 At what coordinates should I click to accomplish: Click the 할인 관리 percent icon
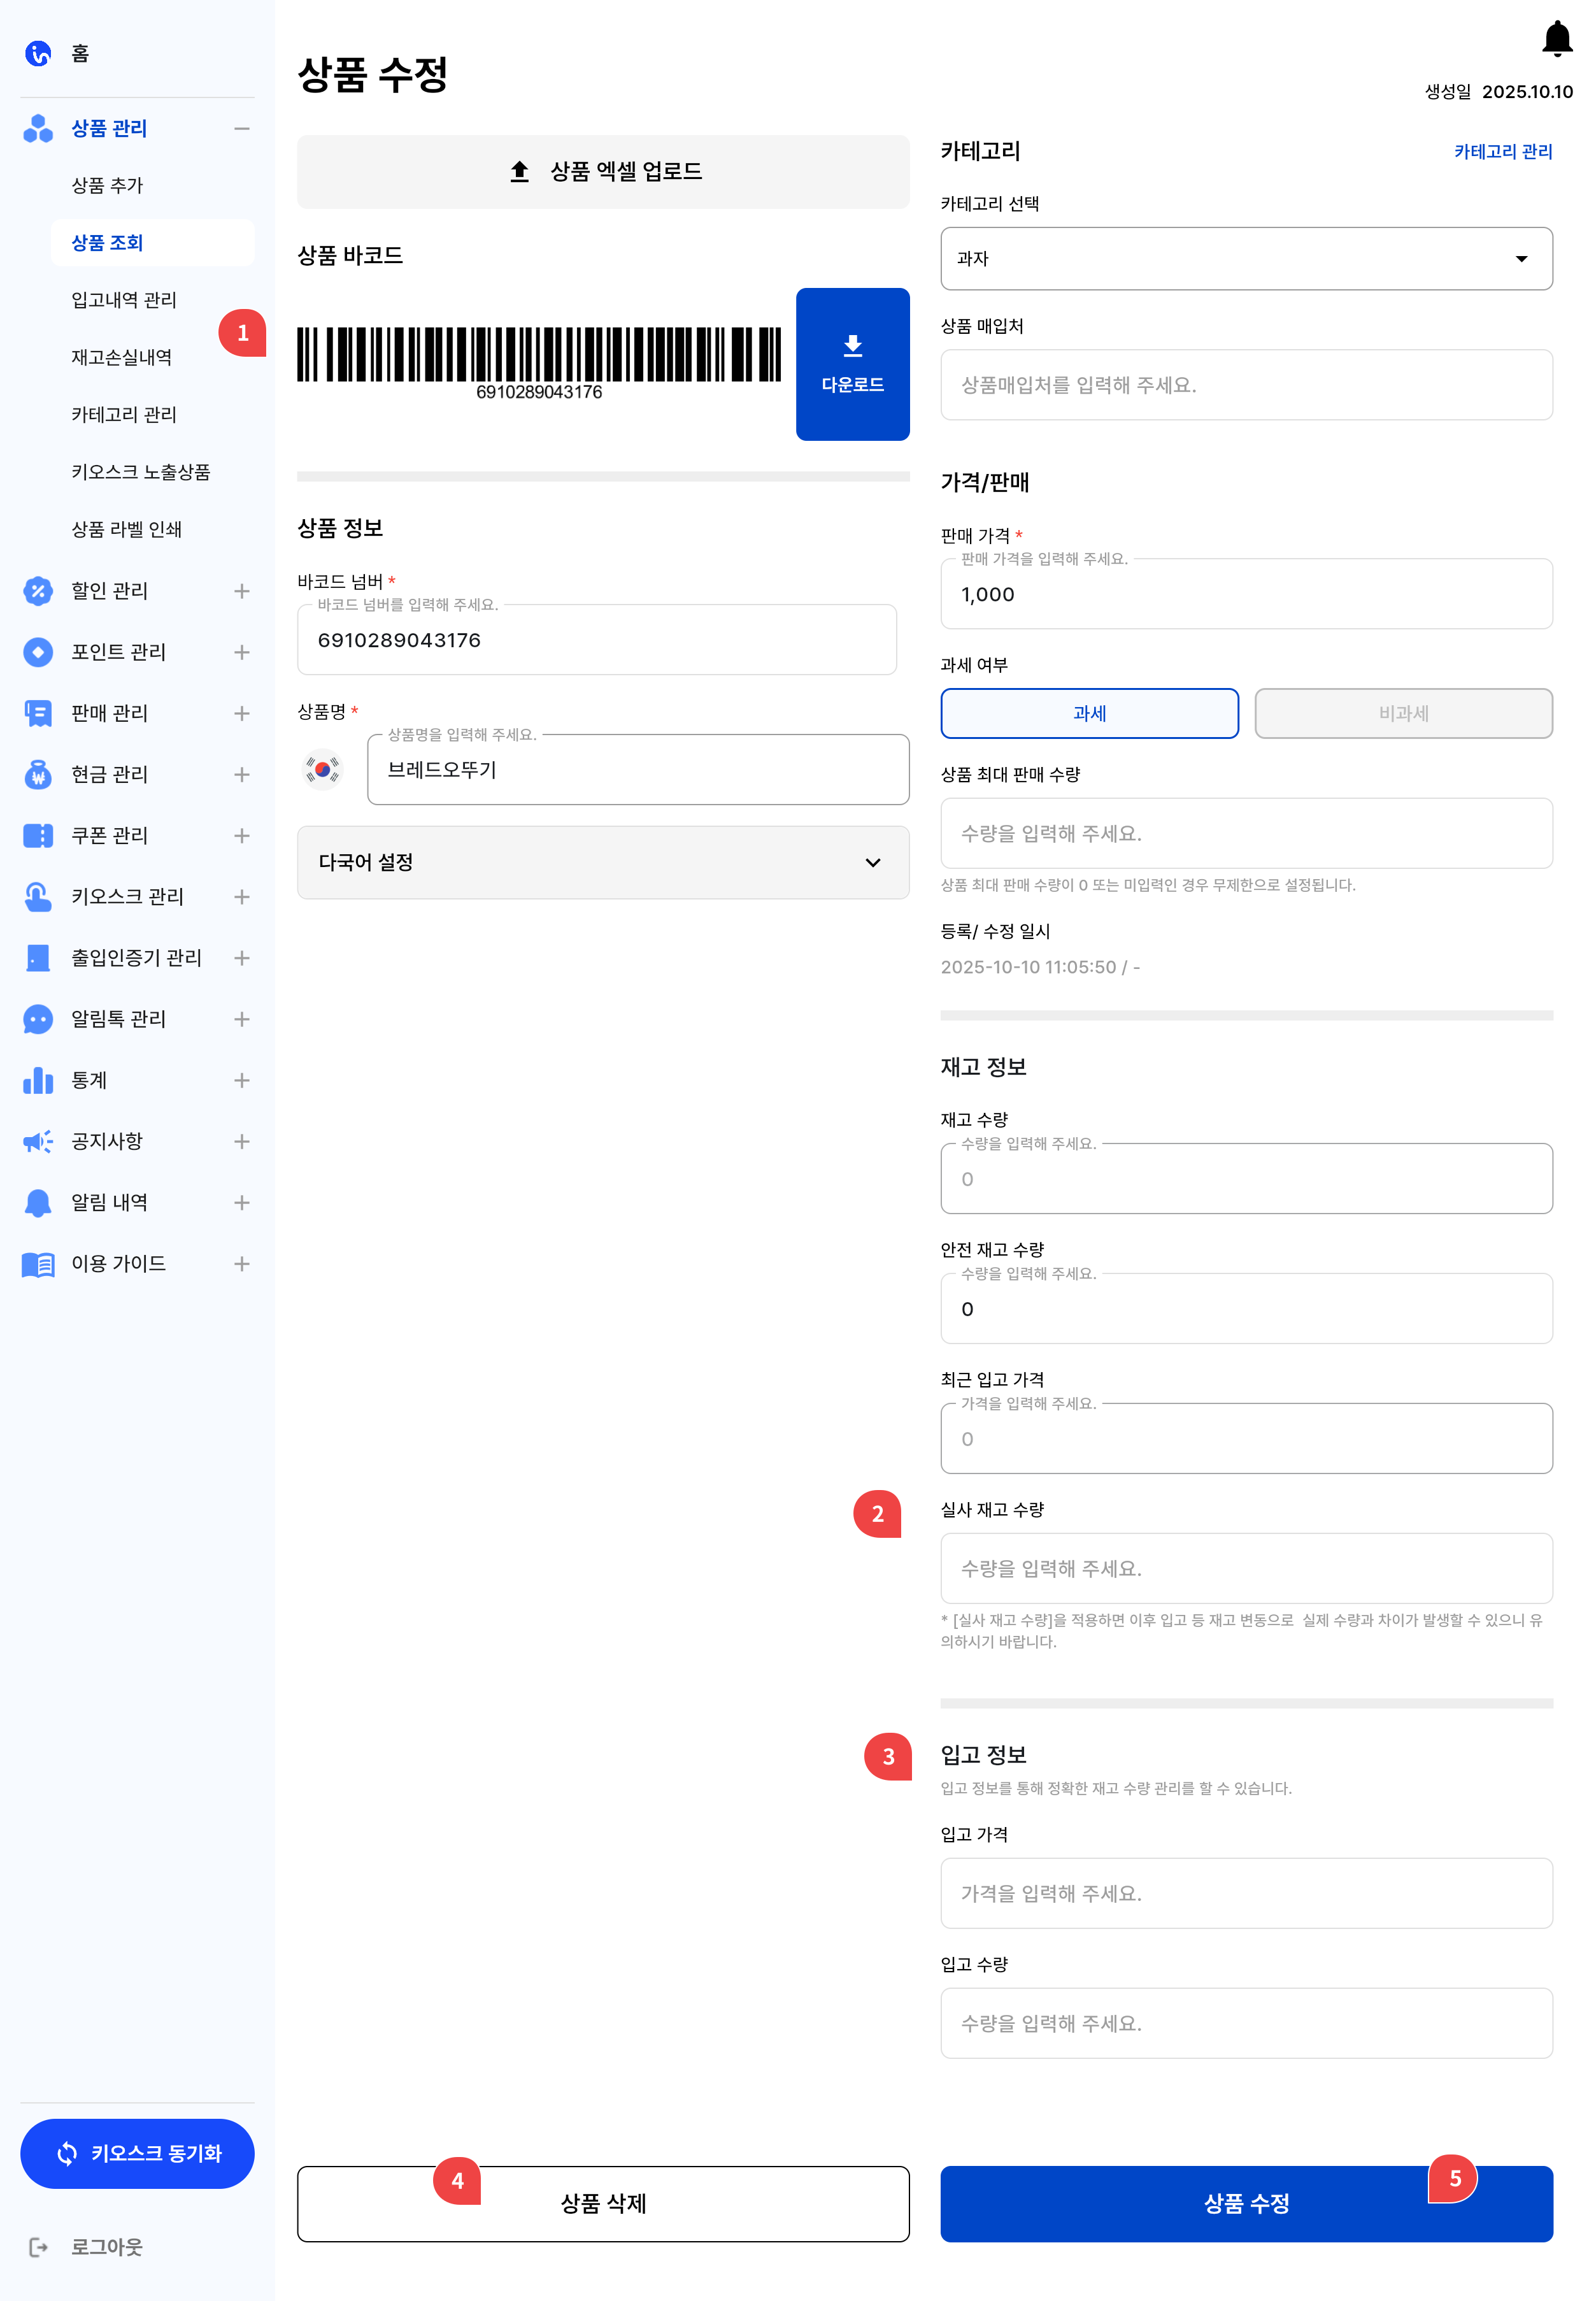point(38,591)
